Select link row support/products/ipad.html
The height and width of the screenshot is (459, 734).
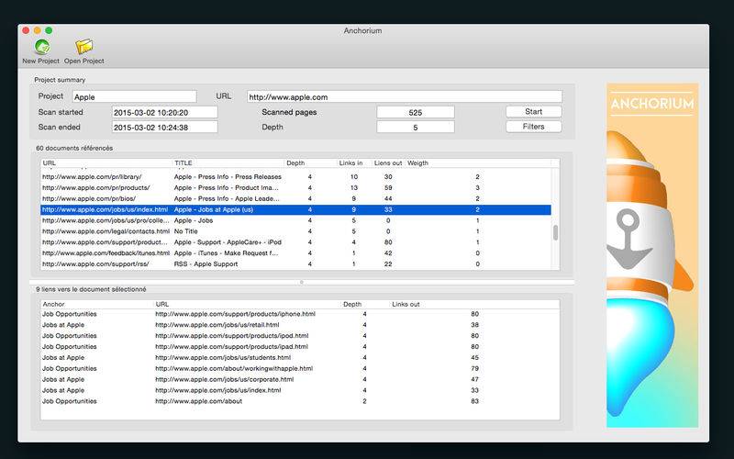(300, 347)
